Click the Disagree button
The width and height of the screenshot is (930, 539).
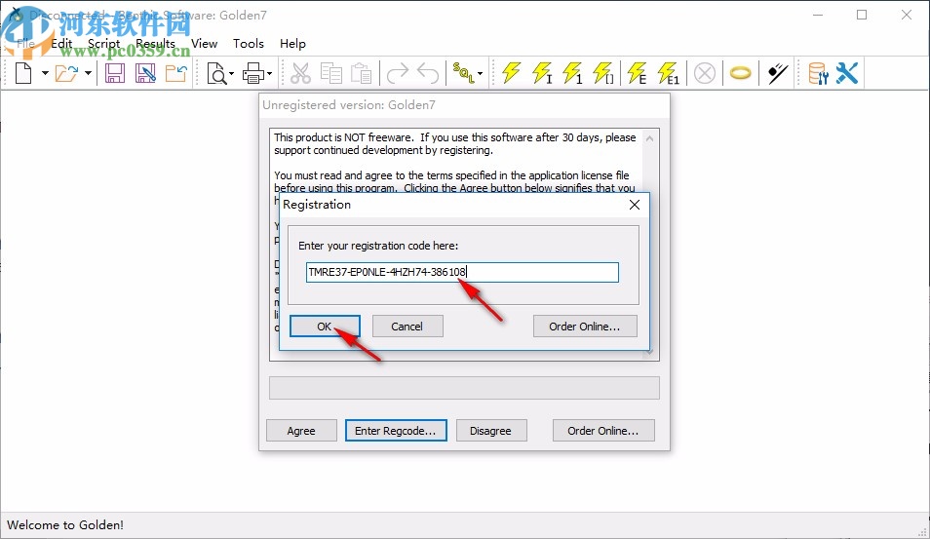(x=491, y=431)
